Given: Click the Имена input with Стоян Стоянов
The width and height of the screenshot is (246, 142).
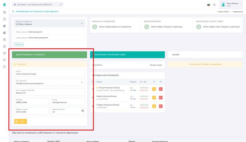Looking at the screenshot, I should coord(50,73).
